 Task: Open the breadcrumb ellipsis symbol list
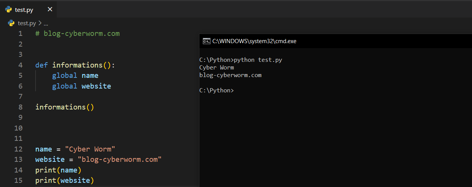(x=46, y=23)
